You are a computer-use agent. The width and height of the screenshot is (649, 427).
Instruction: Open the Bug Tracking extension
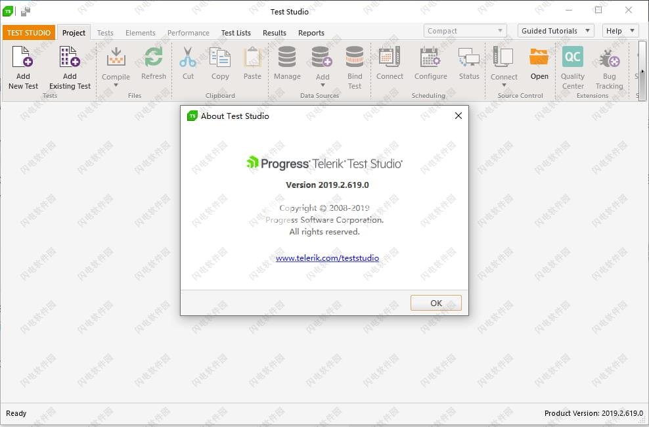[610, 58]
